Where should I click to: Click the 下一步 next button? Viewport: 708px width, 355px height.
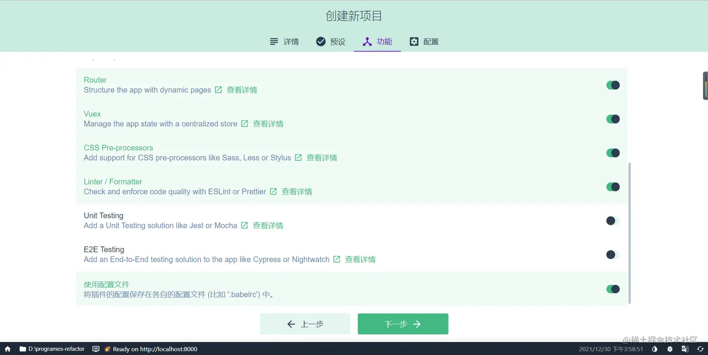coord(403,324)
